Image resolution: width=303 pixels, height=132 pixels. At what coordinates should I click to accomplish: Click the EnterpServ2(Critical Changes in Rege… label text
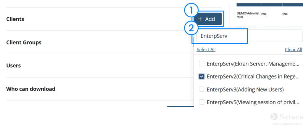point(253,76)
